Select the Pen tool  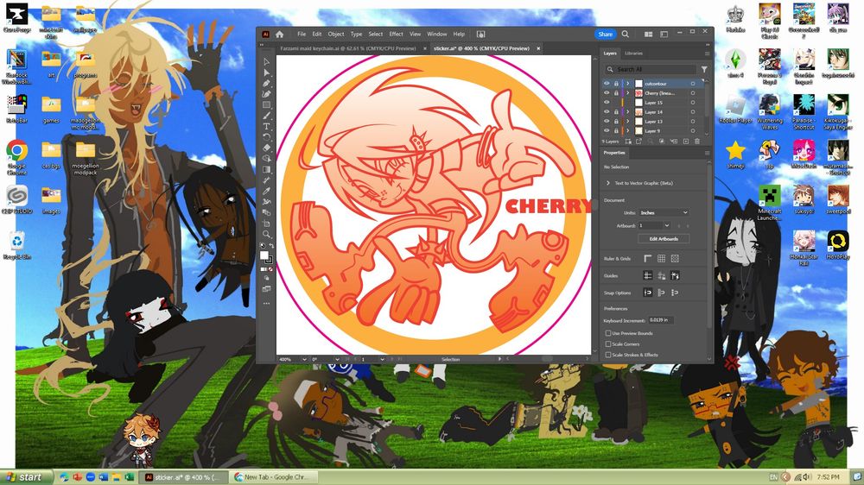pos(267,83)
